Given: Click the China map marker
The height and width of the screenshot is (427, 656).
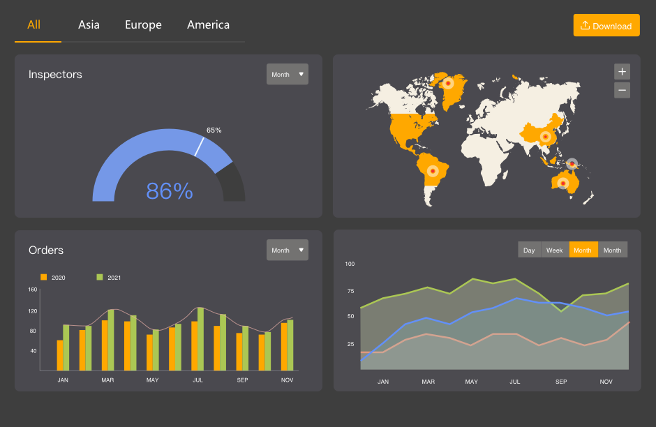Looking at the screenshot, I should [545, 136].
